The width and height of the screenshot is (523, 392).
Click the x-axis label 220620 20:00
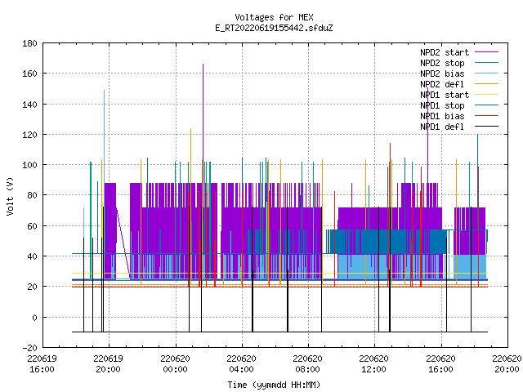[x=507, y=364]
